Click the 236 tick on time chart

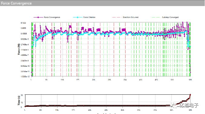(x=89, y=110)
